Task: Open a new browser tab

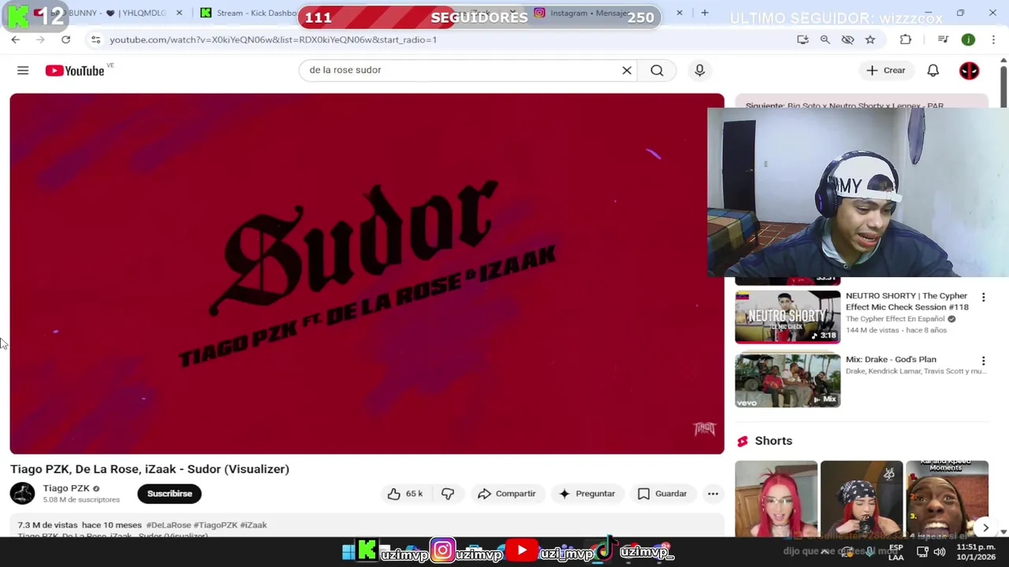Action: [705, 13]
